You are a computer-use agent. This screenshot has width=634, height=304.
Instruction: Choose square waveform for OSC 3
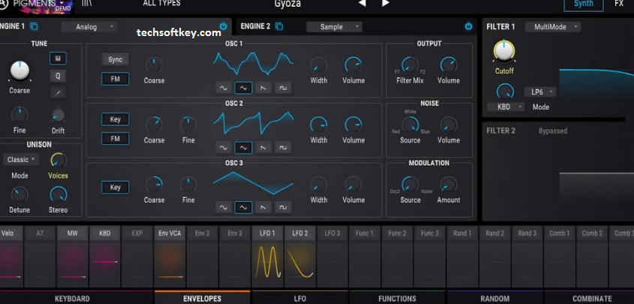[x=283, y=207]
